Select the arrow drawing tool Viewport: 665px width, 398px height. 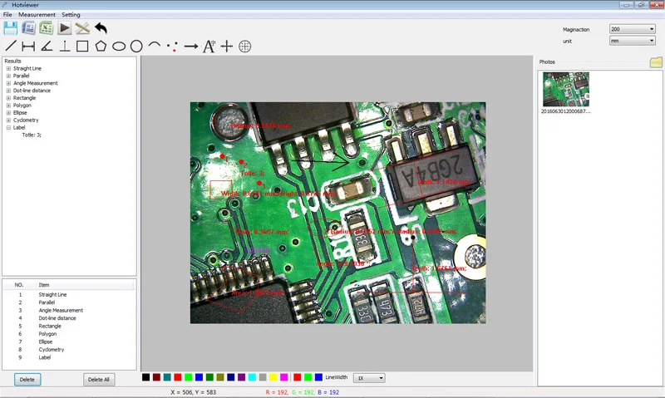pos(191,47)
